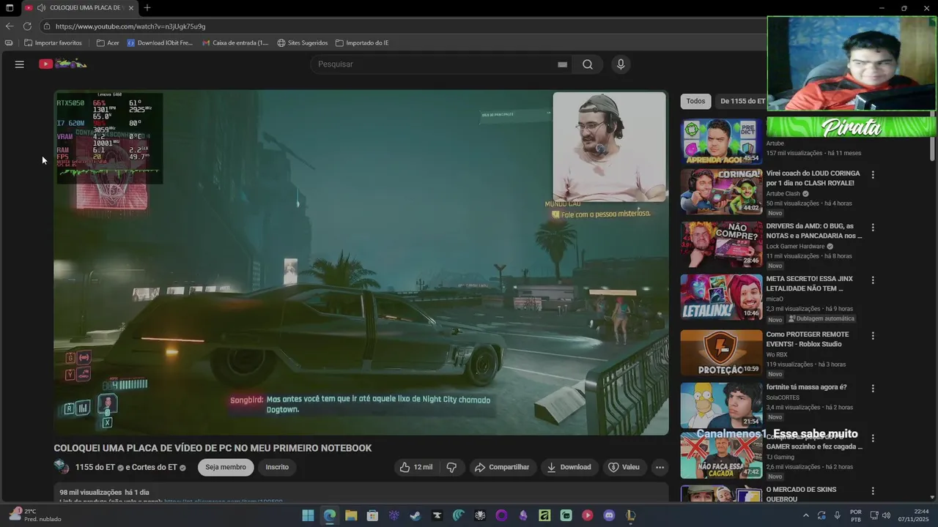
Task: Open 1155 do ET channel avatar
Action: click(x=62, y=467)
